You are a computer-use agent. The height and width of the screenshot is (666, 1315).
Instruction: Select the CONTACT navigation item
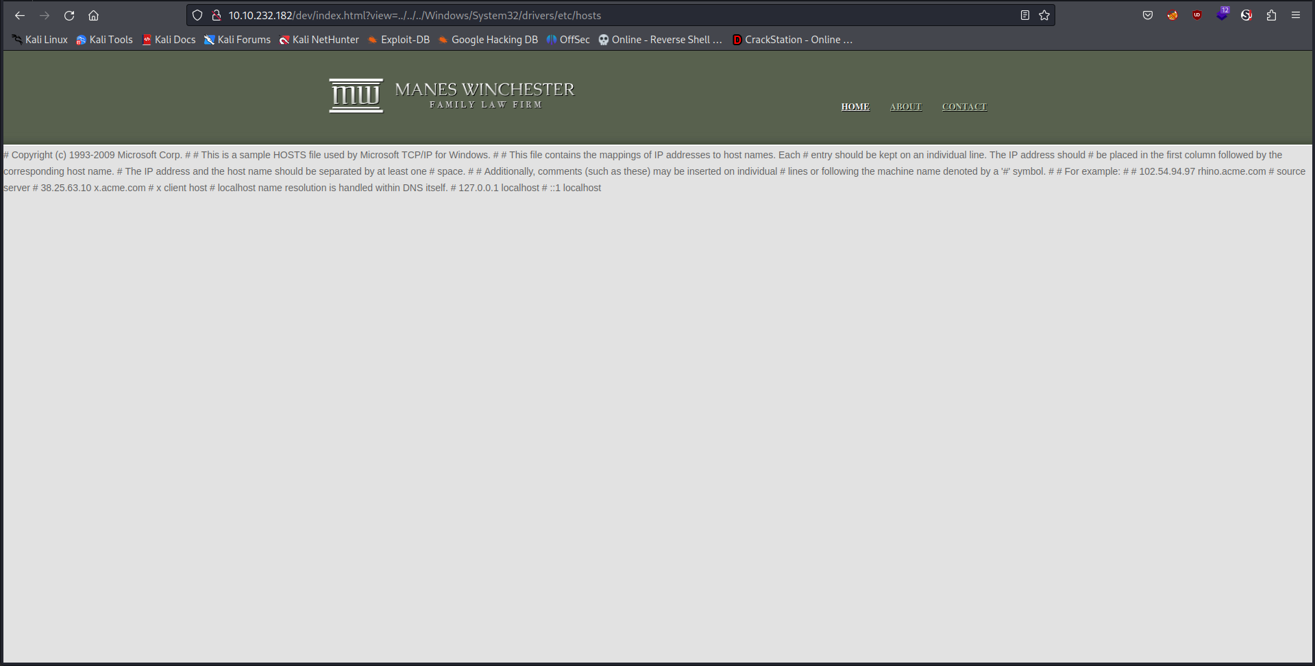coord(964,107)
